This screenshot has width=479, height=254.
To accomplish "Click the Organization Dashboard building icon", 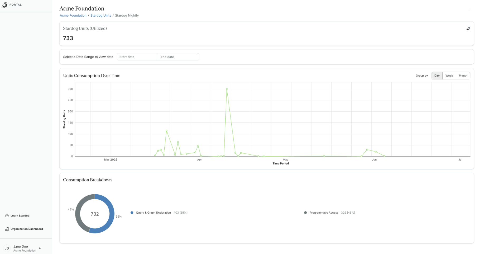I will tap(7, 229).
